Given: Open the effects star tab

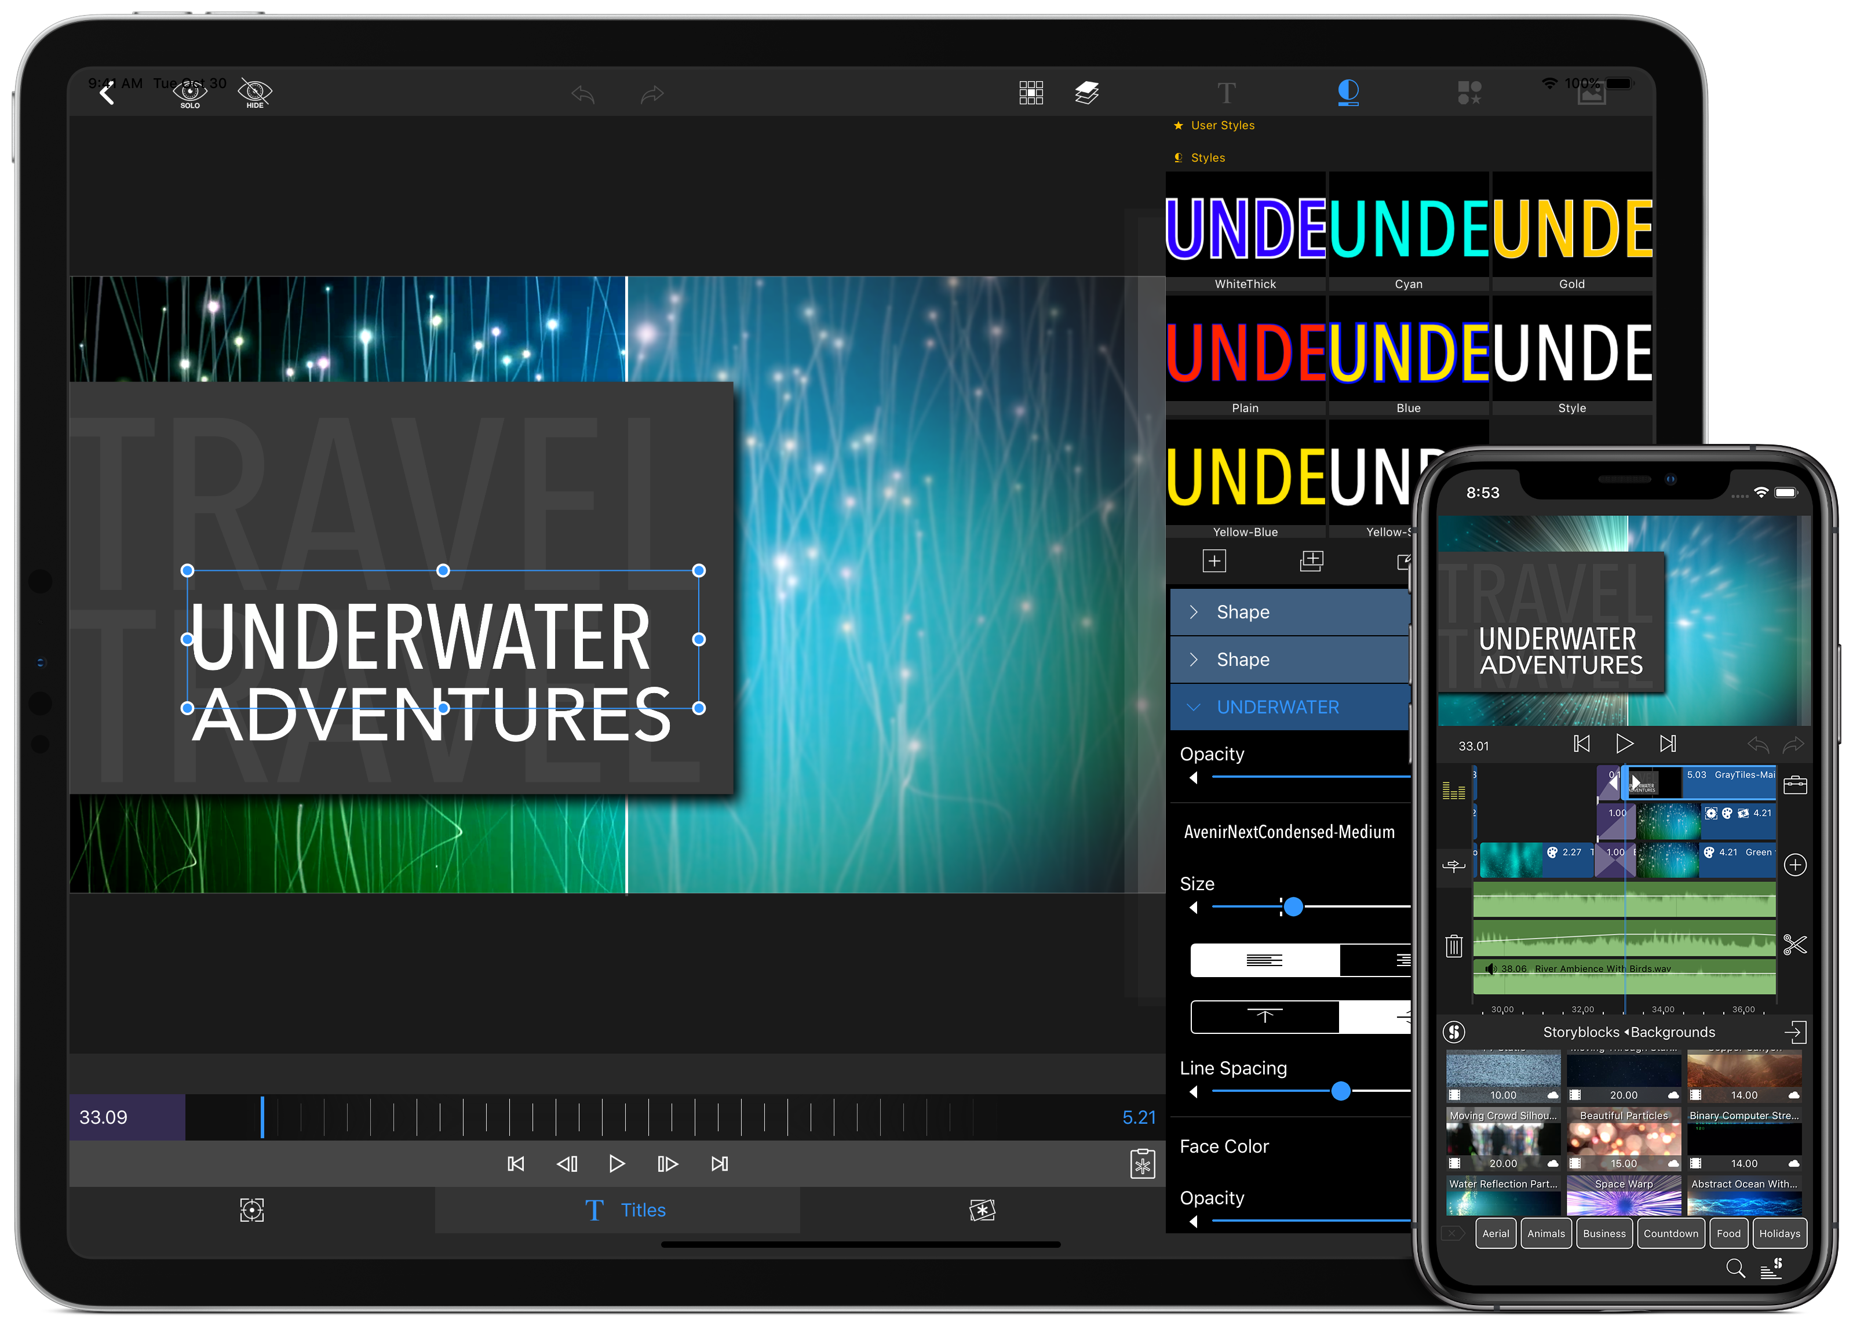Looking at the screenshot, I should pos(982,1210).
